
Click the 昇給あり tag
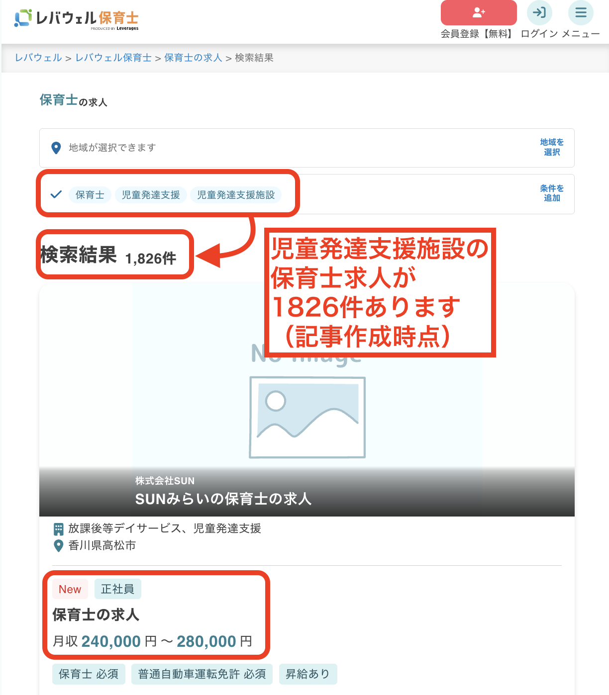[308, 674]
